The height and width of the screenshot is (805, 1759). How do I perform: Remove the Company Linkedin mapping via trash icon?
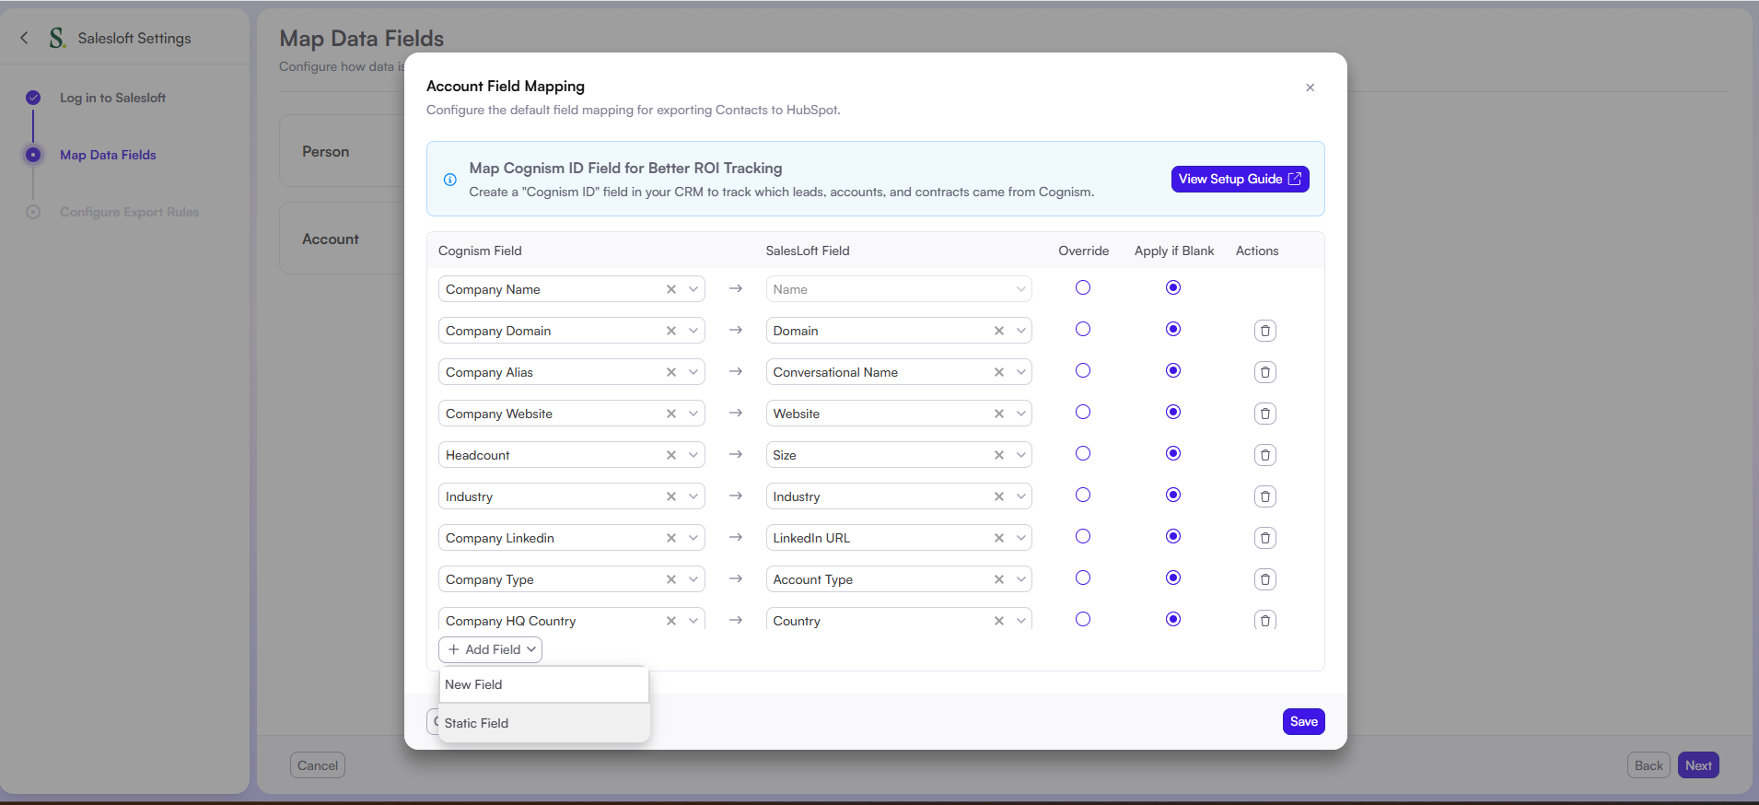tap(1264, 538)
